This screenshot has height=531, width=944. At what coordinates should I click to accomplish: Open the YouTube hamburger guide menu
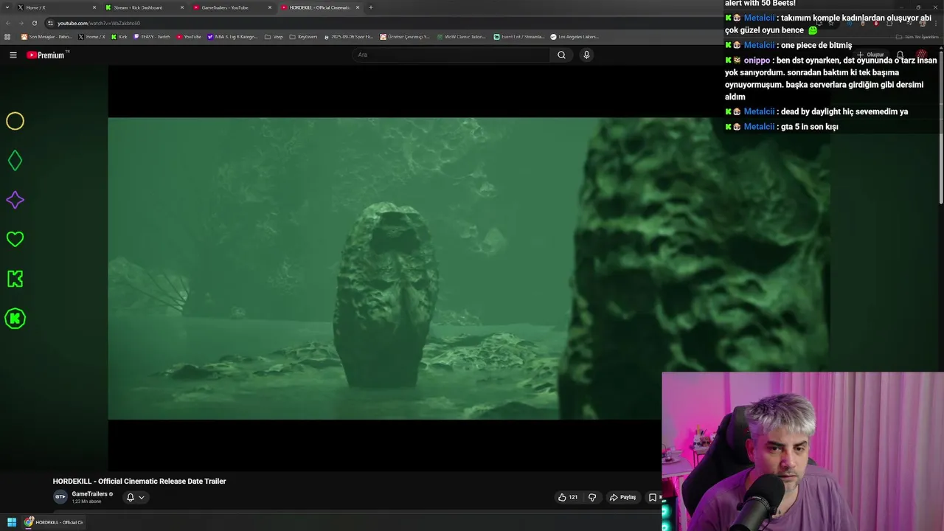[x=13, y=55]
